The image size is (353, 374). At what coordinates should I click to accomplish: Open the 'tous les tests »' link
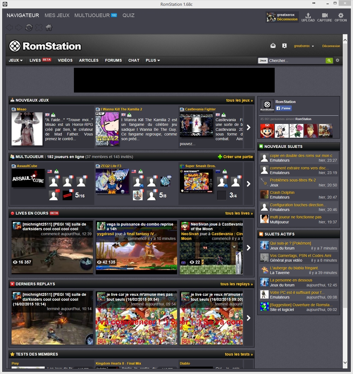click(x=239, y=354)
